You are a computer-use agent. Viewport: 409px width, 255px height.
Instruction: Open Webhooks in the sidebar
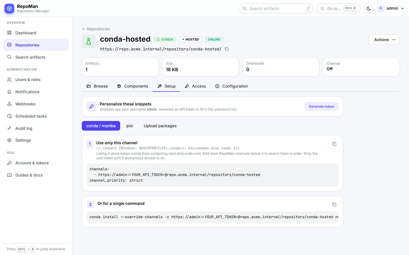36,104
